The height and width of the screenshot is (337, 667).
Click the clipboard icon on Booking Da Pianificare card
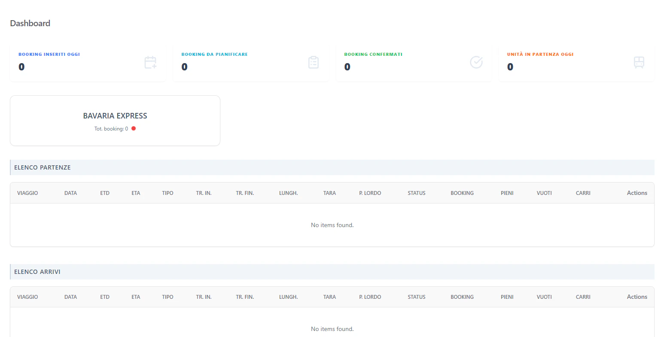pyautogui.click(x=314, y=62)
